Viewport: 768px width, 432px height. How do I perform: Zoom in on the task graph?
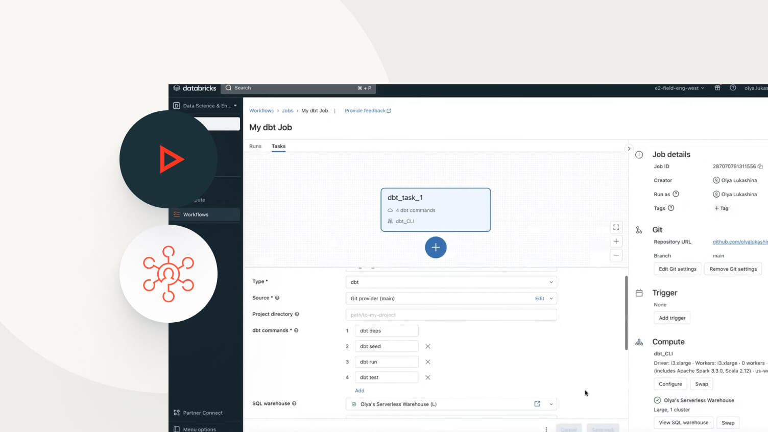(616, 242)
